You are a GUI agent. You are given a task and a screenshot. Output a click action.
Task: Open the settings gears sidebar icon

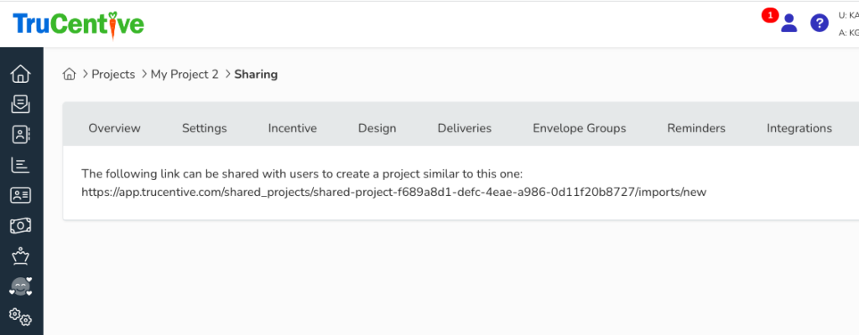(x=20, y=317)
